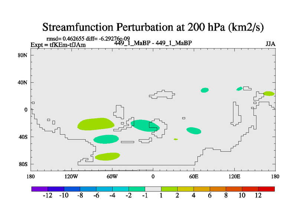297x223 pixels.
Task: Click the '-1' colorbar tick label
Action: coord(145,195)
